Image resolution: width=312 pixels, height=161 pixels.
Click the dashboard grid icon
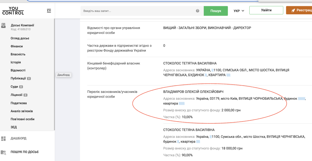click(3, 138)
